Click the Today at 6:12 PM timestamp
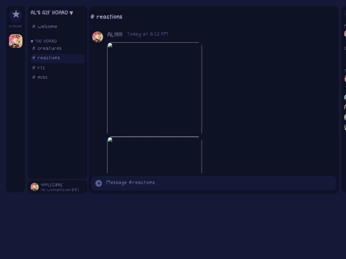 147,34
